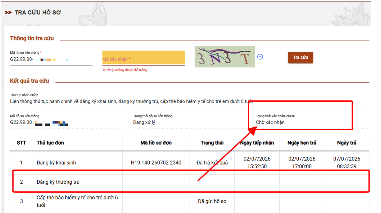Click the Đã trả kết quả status cell

[x=212, y=162]
